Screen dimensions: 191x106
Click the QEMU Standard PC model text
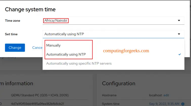pyautogui.click(x=40, y=95)
